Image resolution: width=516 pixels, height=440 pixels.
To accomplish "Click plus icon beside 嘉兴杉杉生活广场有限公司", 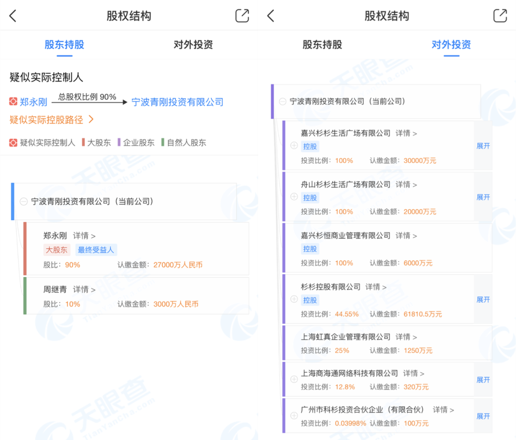I will pyautogui.click(x=294, y=145).
